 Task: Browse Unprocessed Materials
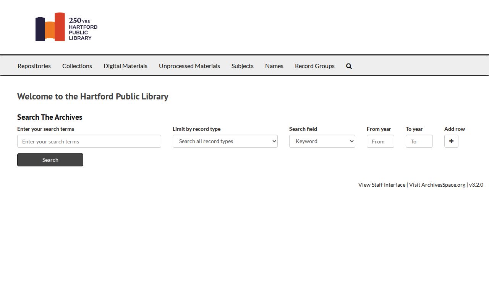[x=189, y=66]
